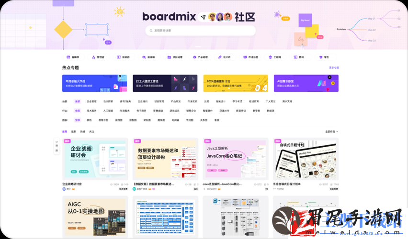Filter chart type by 流程图

[x=119, y=120]
